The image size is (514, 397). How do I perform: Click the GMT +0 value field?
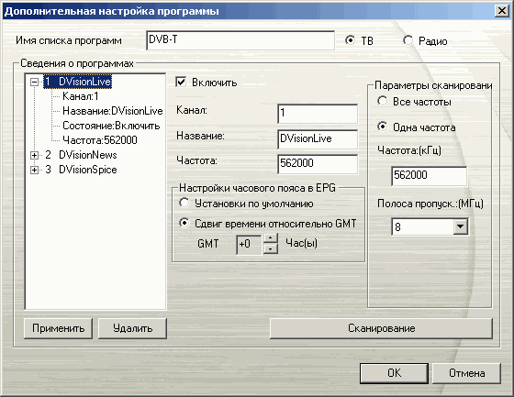pyautogui.click(x=249, y=245)
